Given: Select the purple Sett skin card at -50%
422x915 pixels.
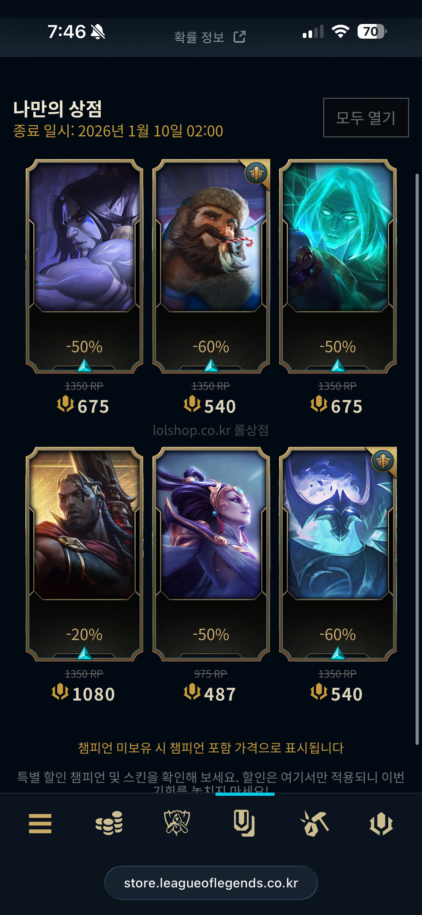Looking at the screenshot, I should [x=84, y=266].
